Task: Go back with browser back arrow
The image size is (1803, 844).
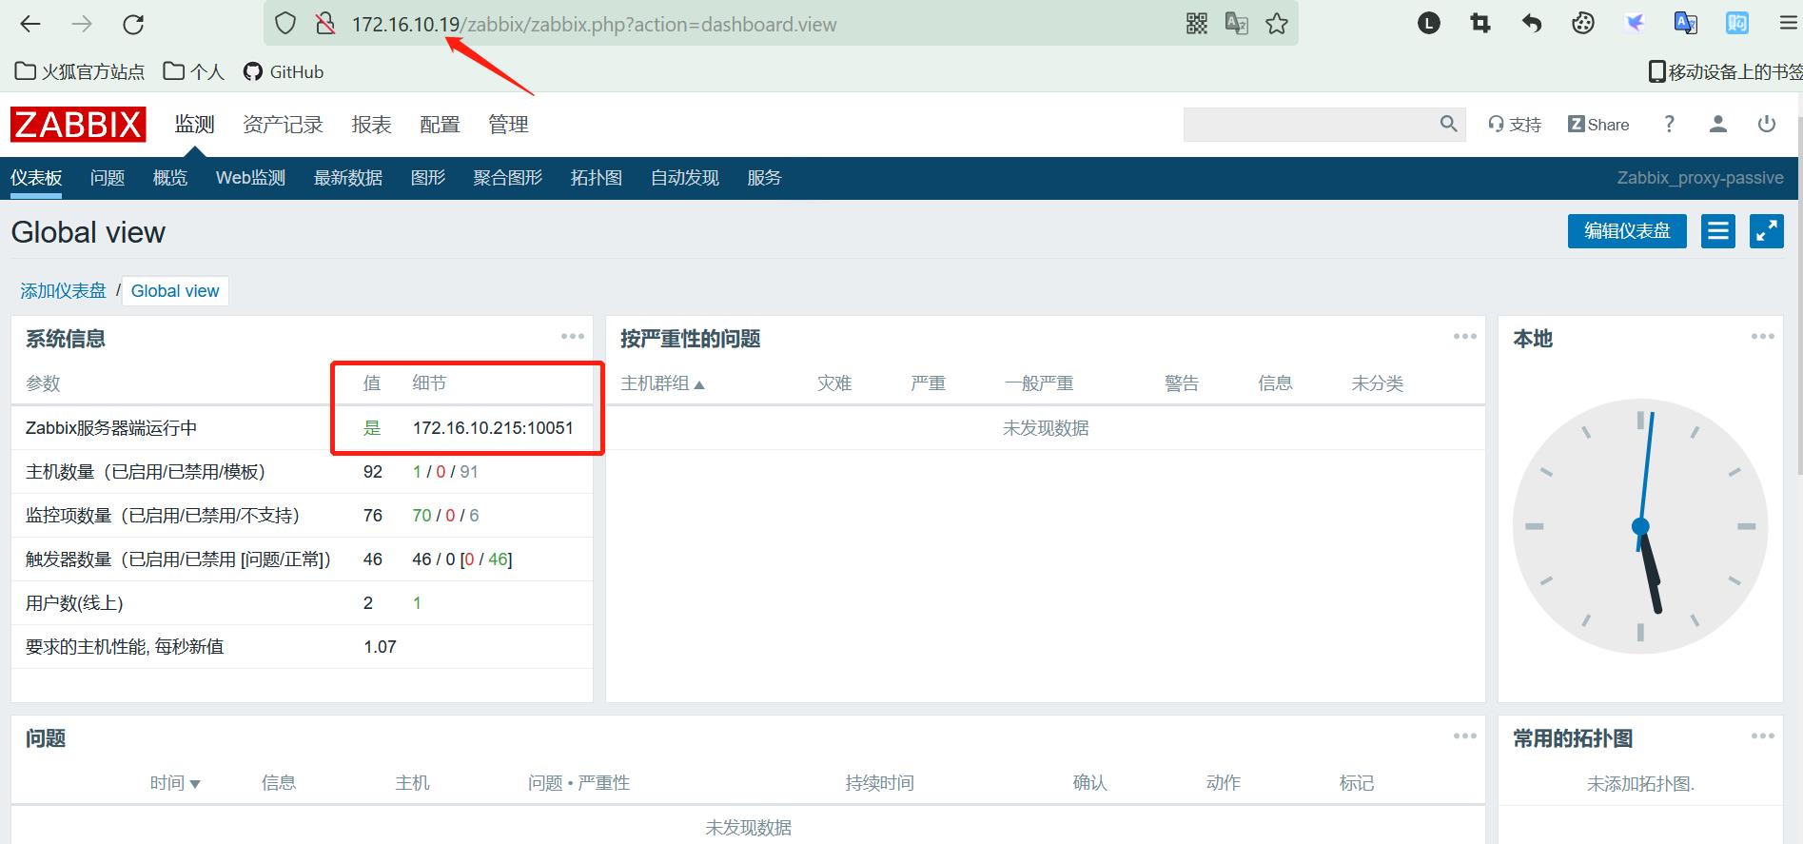Action: click(30, 24)
